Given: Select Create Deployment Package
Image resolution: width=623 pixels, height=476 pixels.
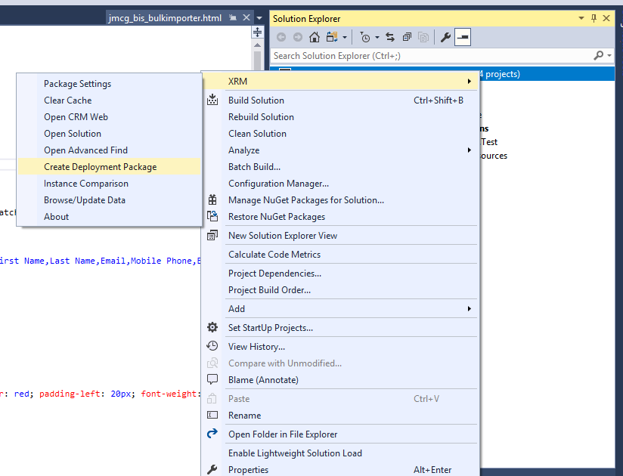Looking at the screenshot, I should tap(100, 167).
